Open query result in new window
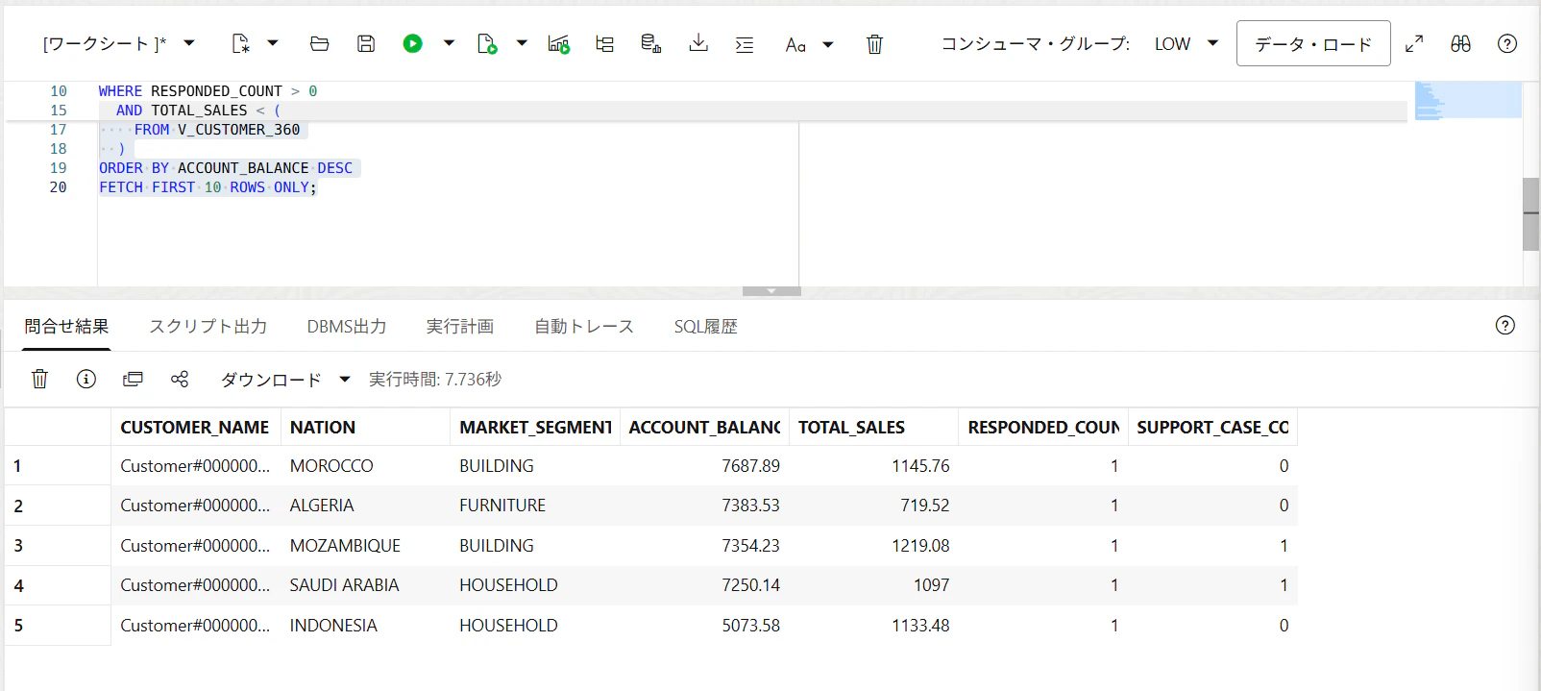Viewport: 1541px width, 691px height. coord(133,379)
